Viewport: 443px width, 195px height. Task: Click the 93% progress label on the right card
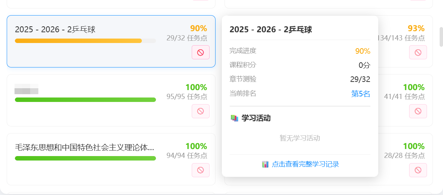(x=416, y=29)
